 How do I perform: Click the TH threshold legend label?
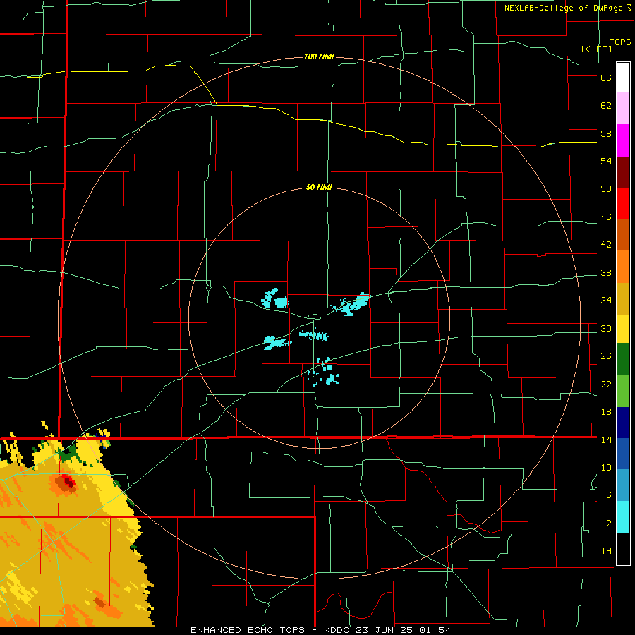(x=606, y=551)
